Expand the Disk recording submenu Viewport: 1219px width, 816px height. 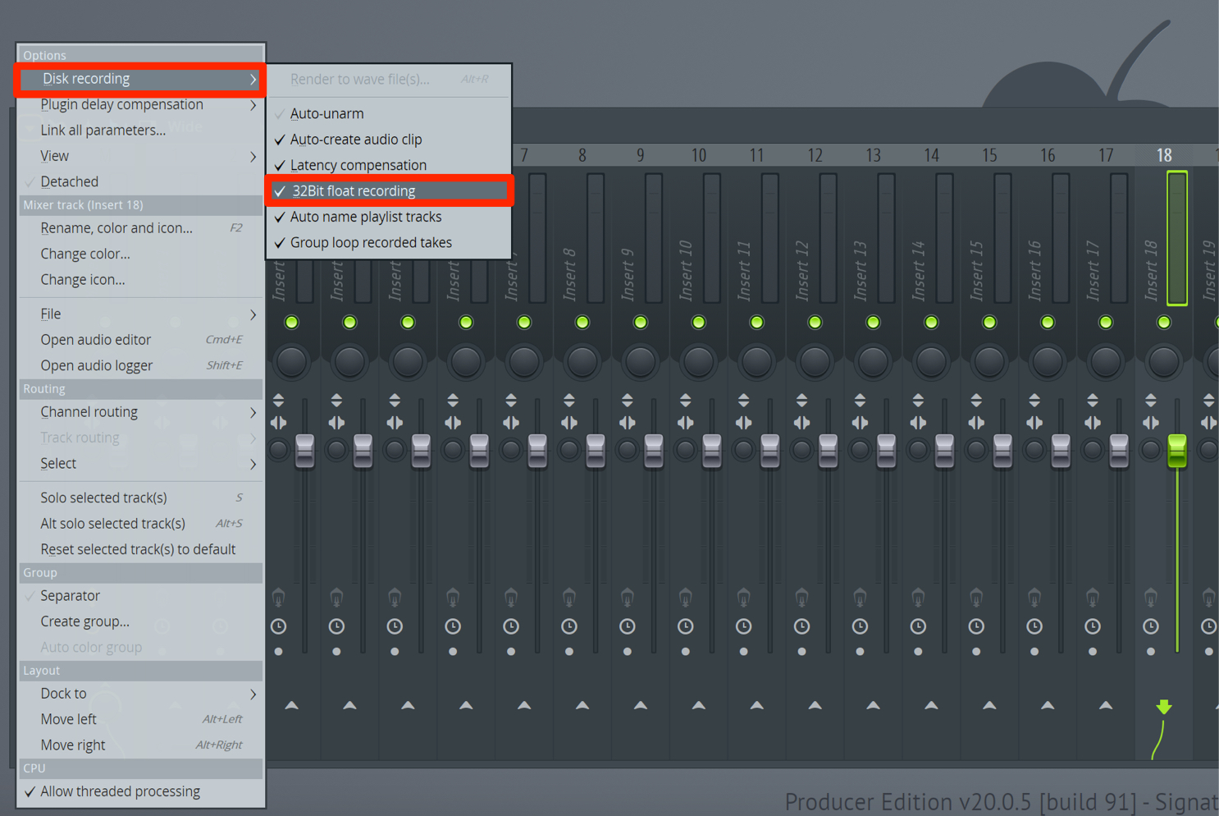click(x=140, y=79)
